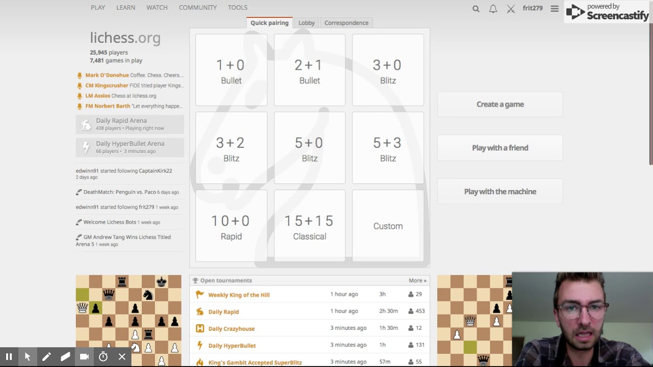Open streamer CM Kingscrusher link

point(107,86)
